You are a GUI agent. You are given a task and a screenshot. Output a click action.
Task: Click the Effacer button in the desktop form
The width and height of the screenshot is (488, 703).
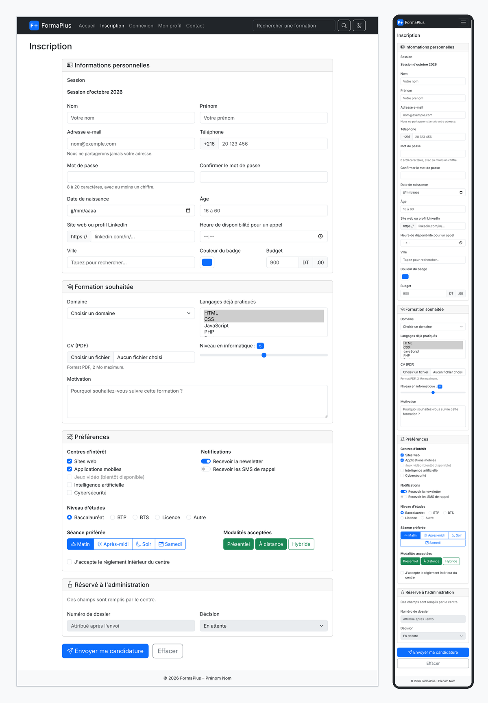168,651
